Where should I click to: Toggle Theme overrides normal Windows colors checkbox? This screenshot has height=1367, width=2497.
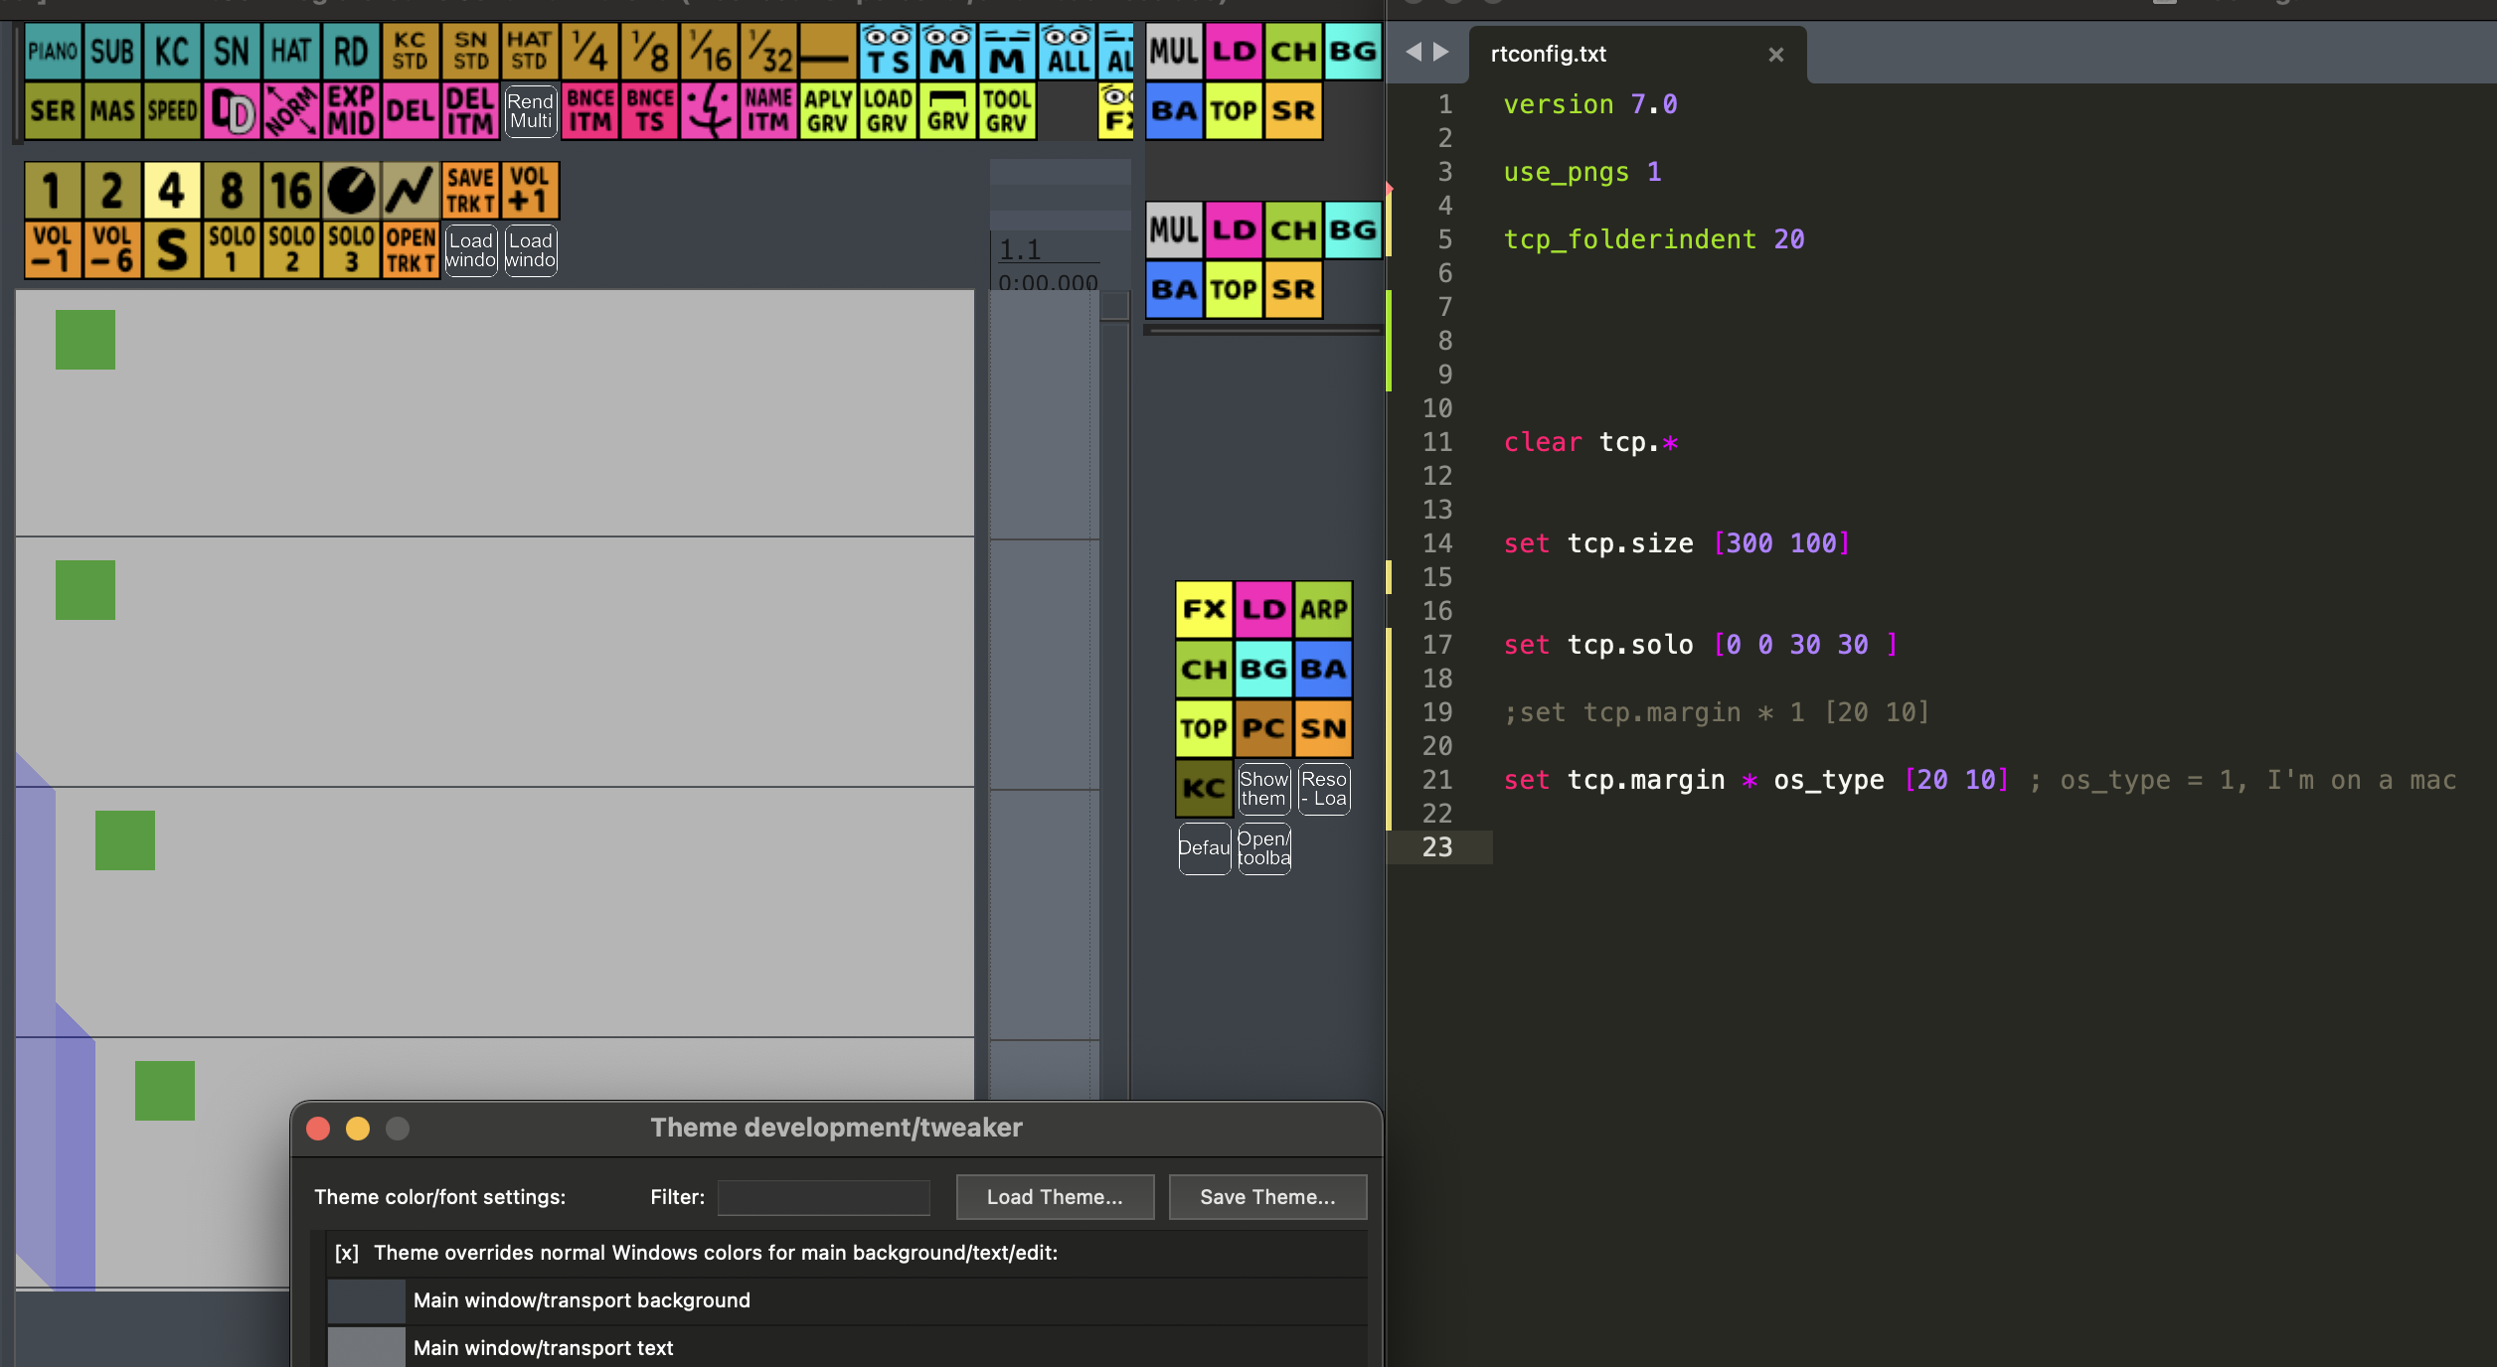(x=346, y=1253)
